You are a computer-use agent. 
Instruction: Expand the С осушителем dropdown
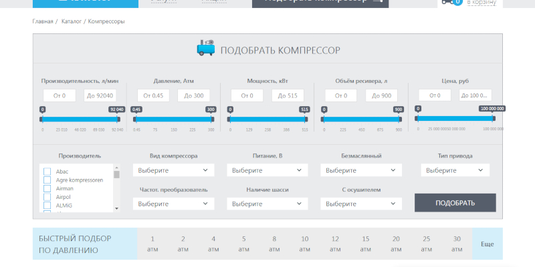click(x=361, y=204)
